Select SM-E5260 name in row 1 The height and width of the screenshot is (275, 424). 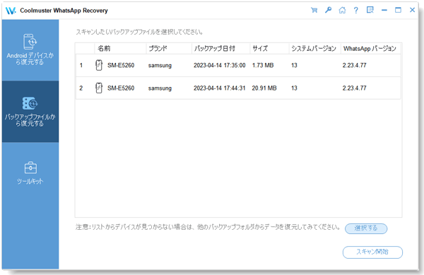121,65
